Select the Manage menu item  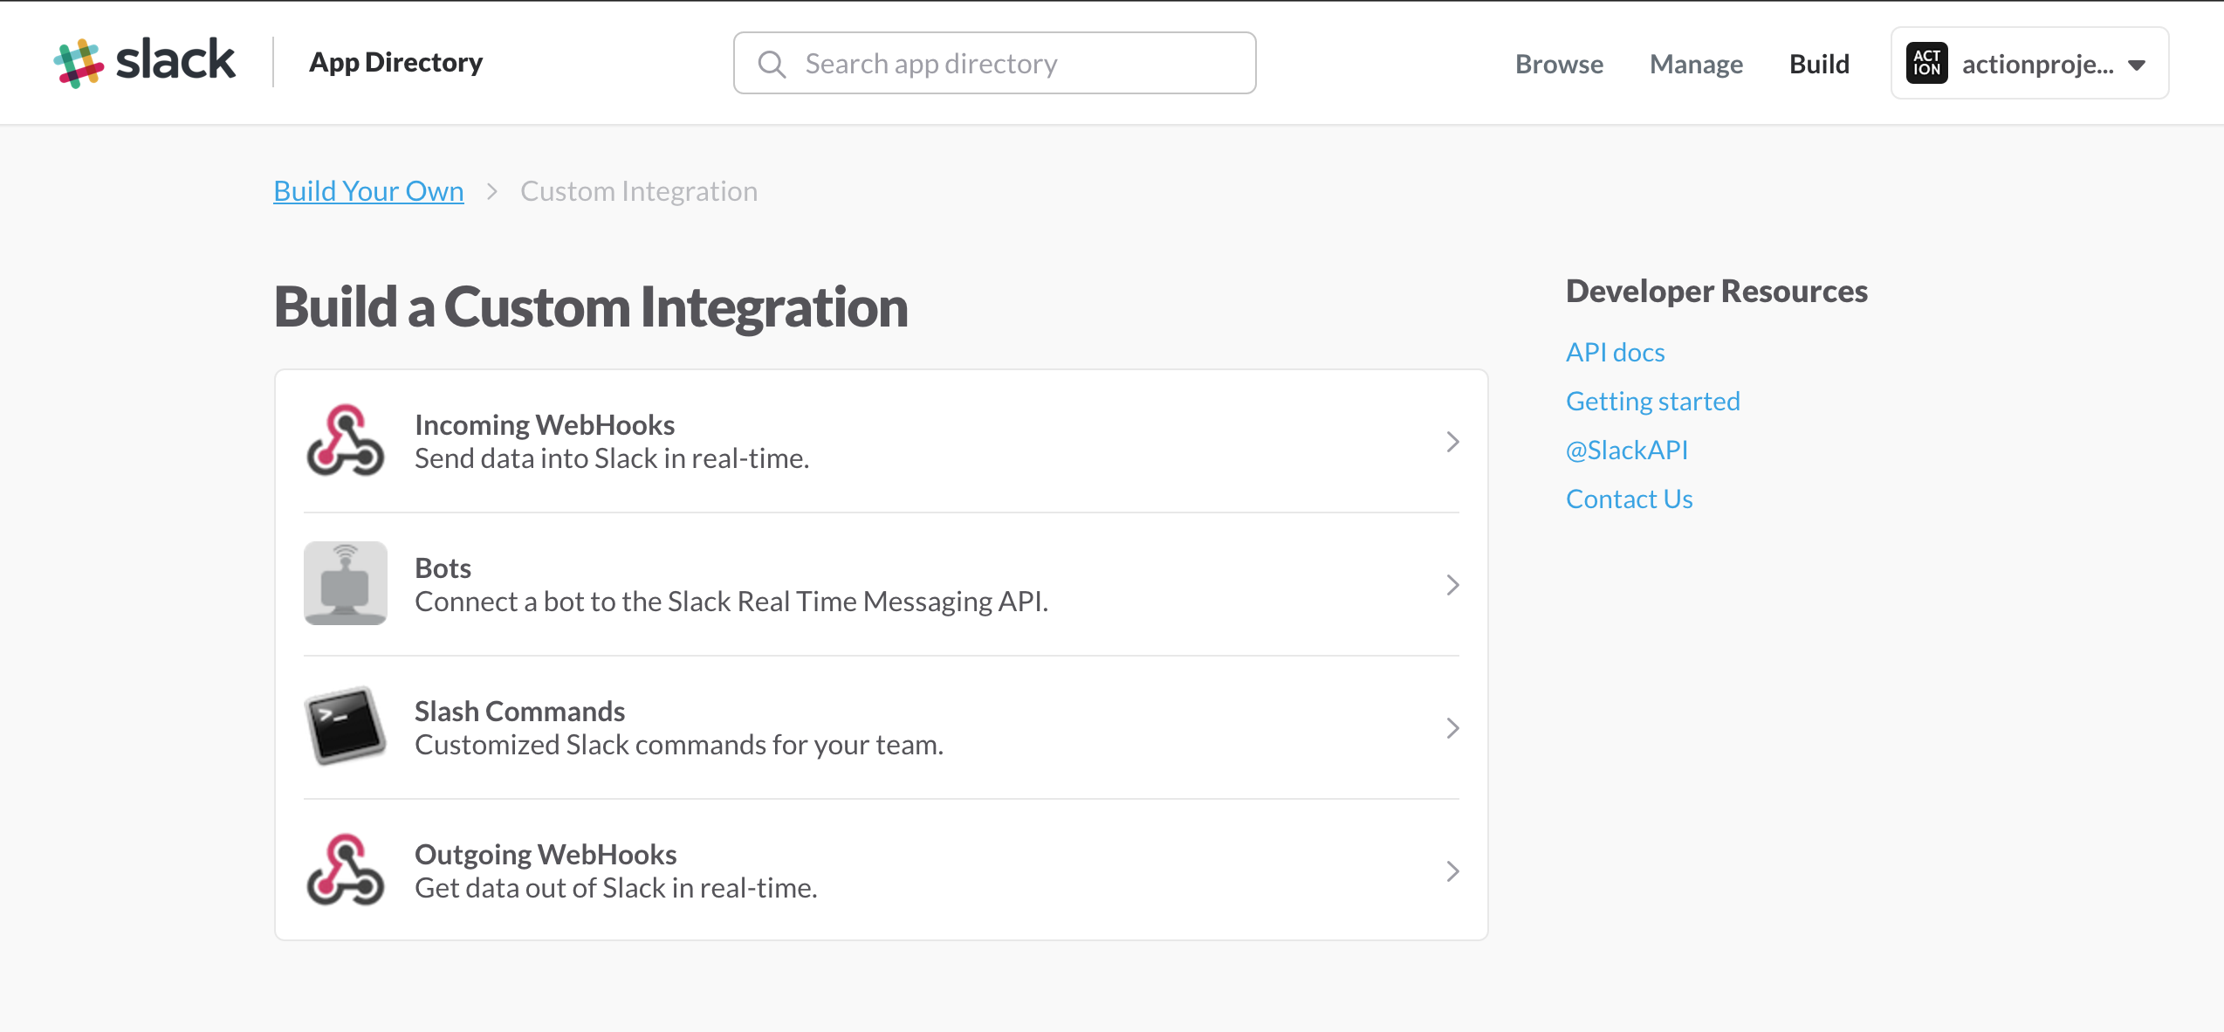tap(1698, 63)
